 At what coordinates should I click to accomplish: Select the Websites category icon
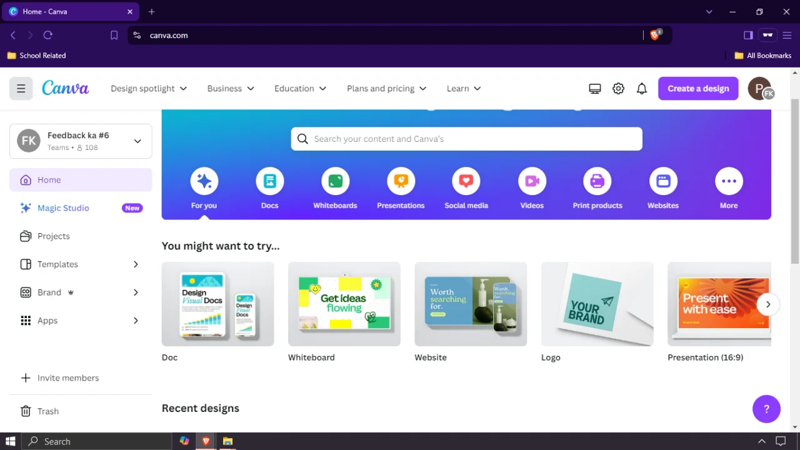click(x=663, y=181)
